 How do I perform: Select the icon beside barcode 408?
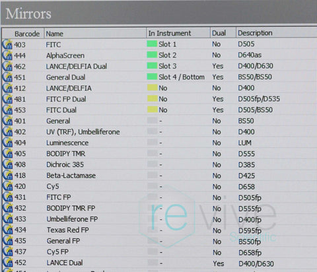(x=7, y=164)
